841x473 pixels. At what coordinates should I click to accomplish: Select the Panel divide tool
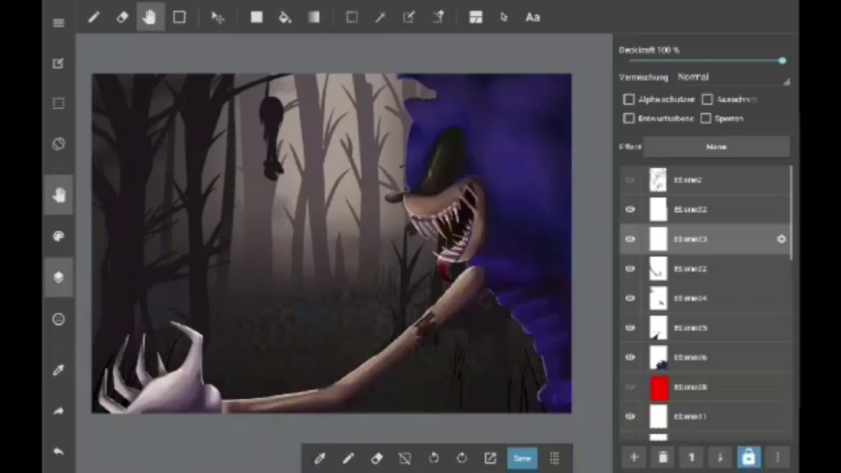pyautogui.click(x=476, y=18)
